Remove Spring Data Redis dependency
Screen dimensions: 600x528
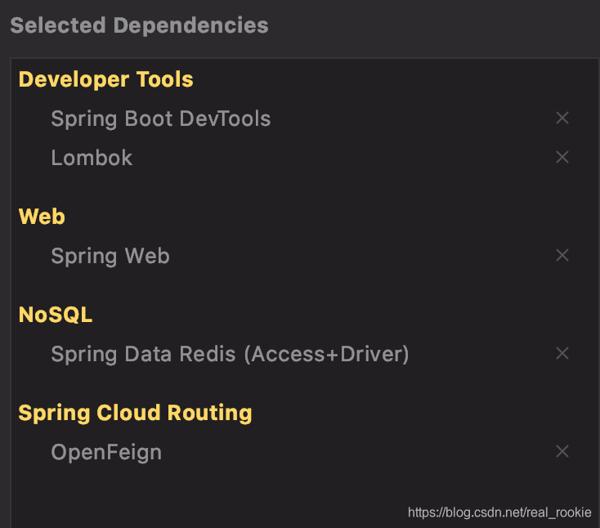coord(562,353)
